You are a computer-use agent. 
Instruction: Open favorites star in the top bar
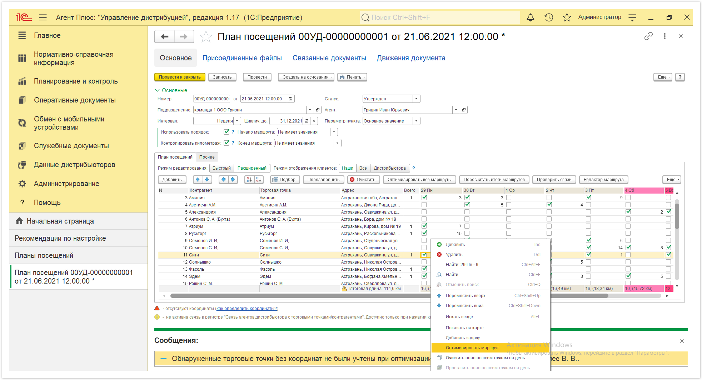(x=567, y=17)
